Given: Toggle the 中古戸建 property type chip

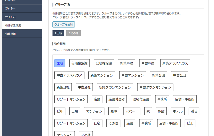Looking at the screenshot, I should click(x=148, y=63).
